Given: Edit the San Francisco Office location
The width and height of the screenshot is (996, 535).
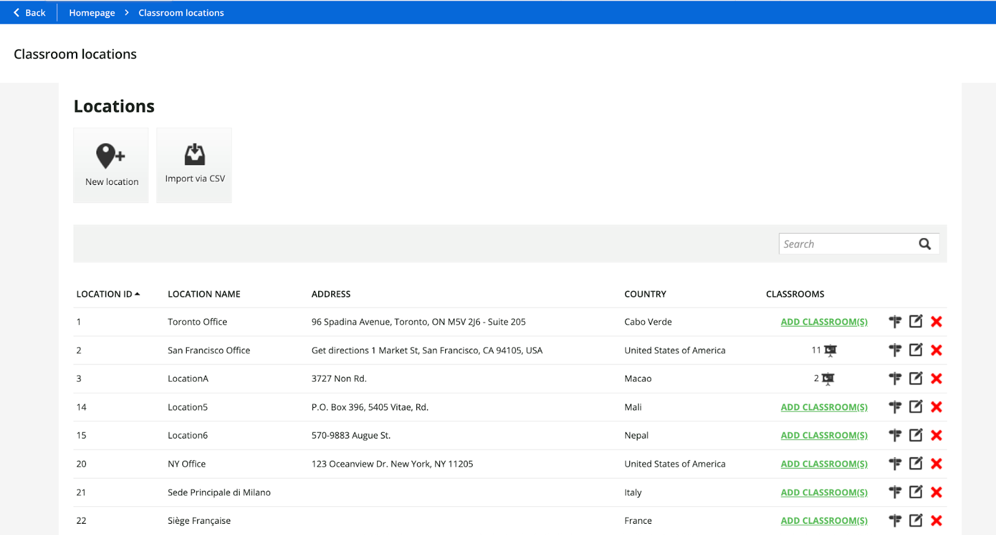Looking at the screenshot, I should click(916, 350).
